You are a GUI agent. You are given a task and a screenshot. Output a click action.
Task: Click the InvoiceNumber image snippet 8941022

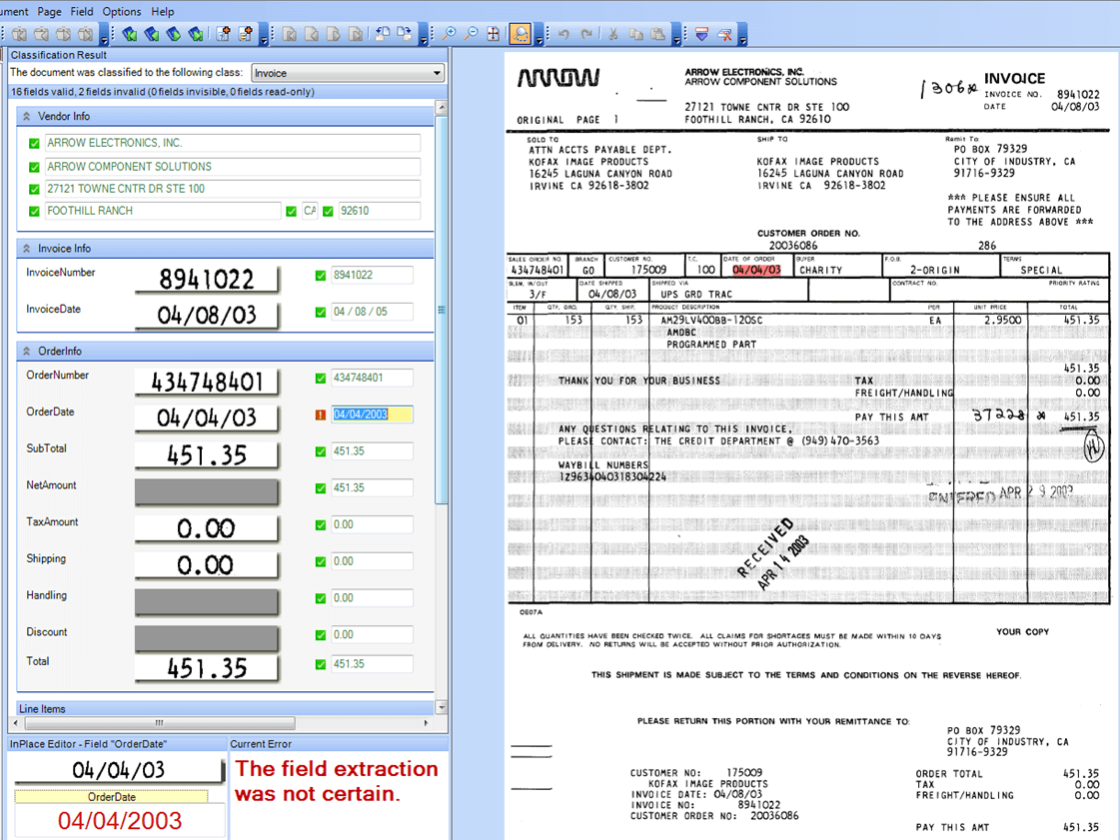(x=207, y=279)
